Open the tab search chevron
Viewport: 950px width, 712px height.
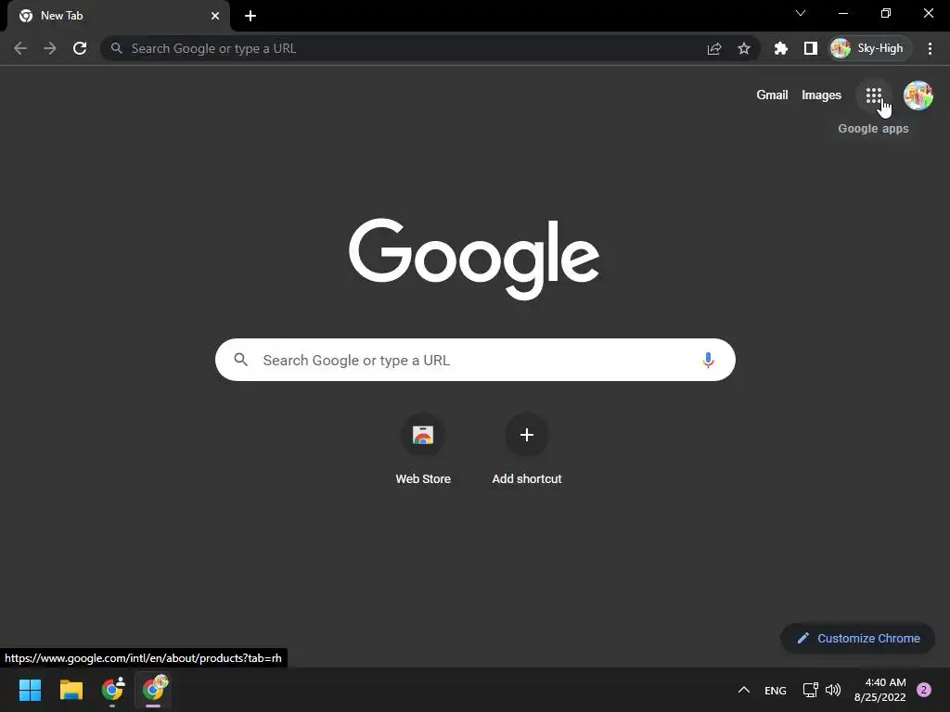click(x=801, y=13)
